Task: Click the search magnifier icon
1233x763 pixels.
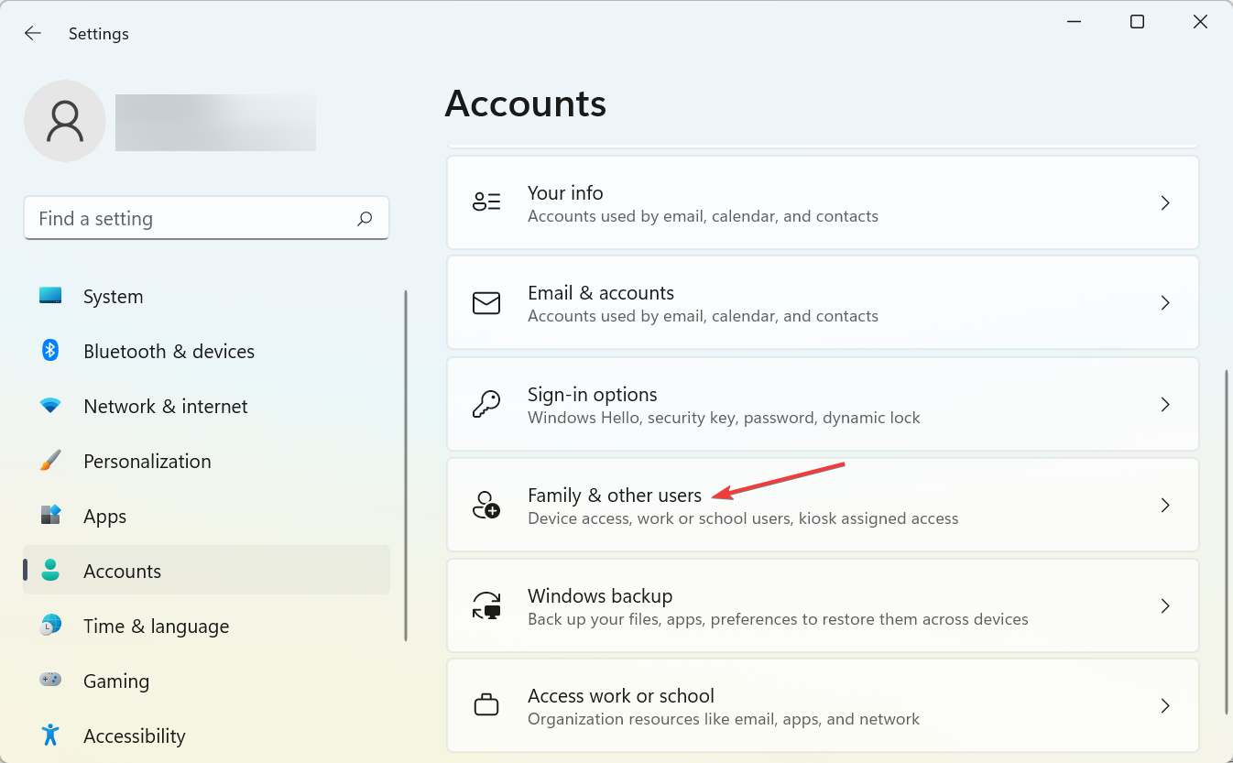Action: click(365, 218)
